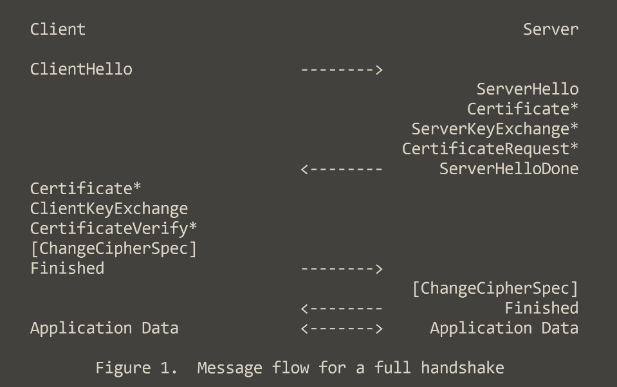This screenshot has width=617, height=387.
Task: Select the ServerHello message text
Action: coord(528,89)
